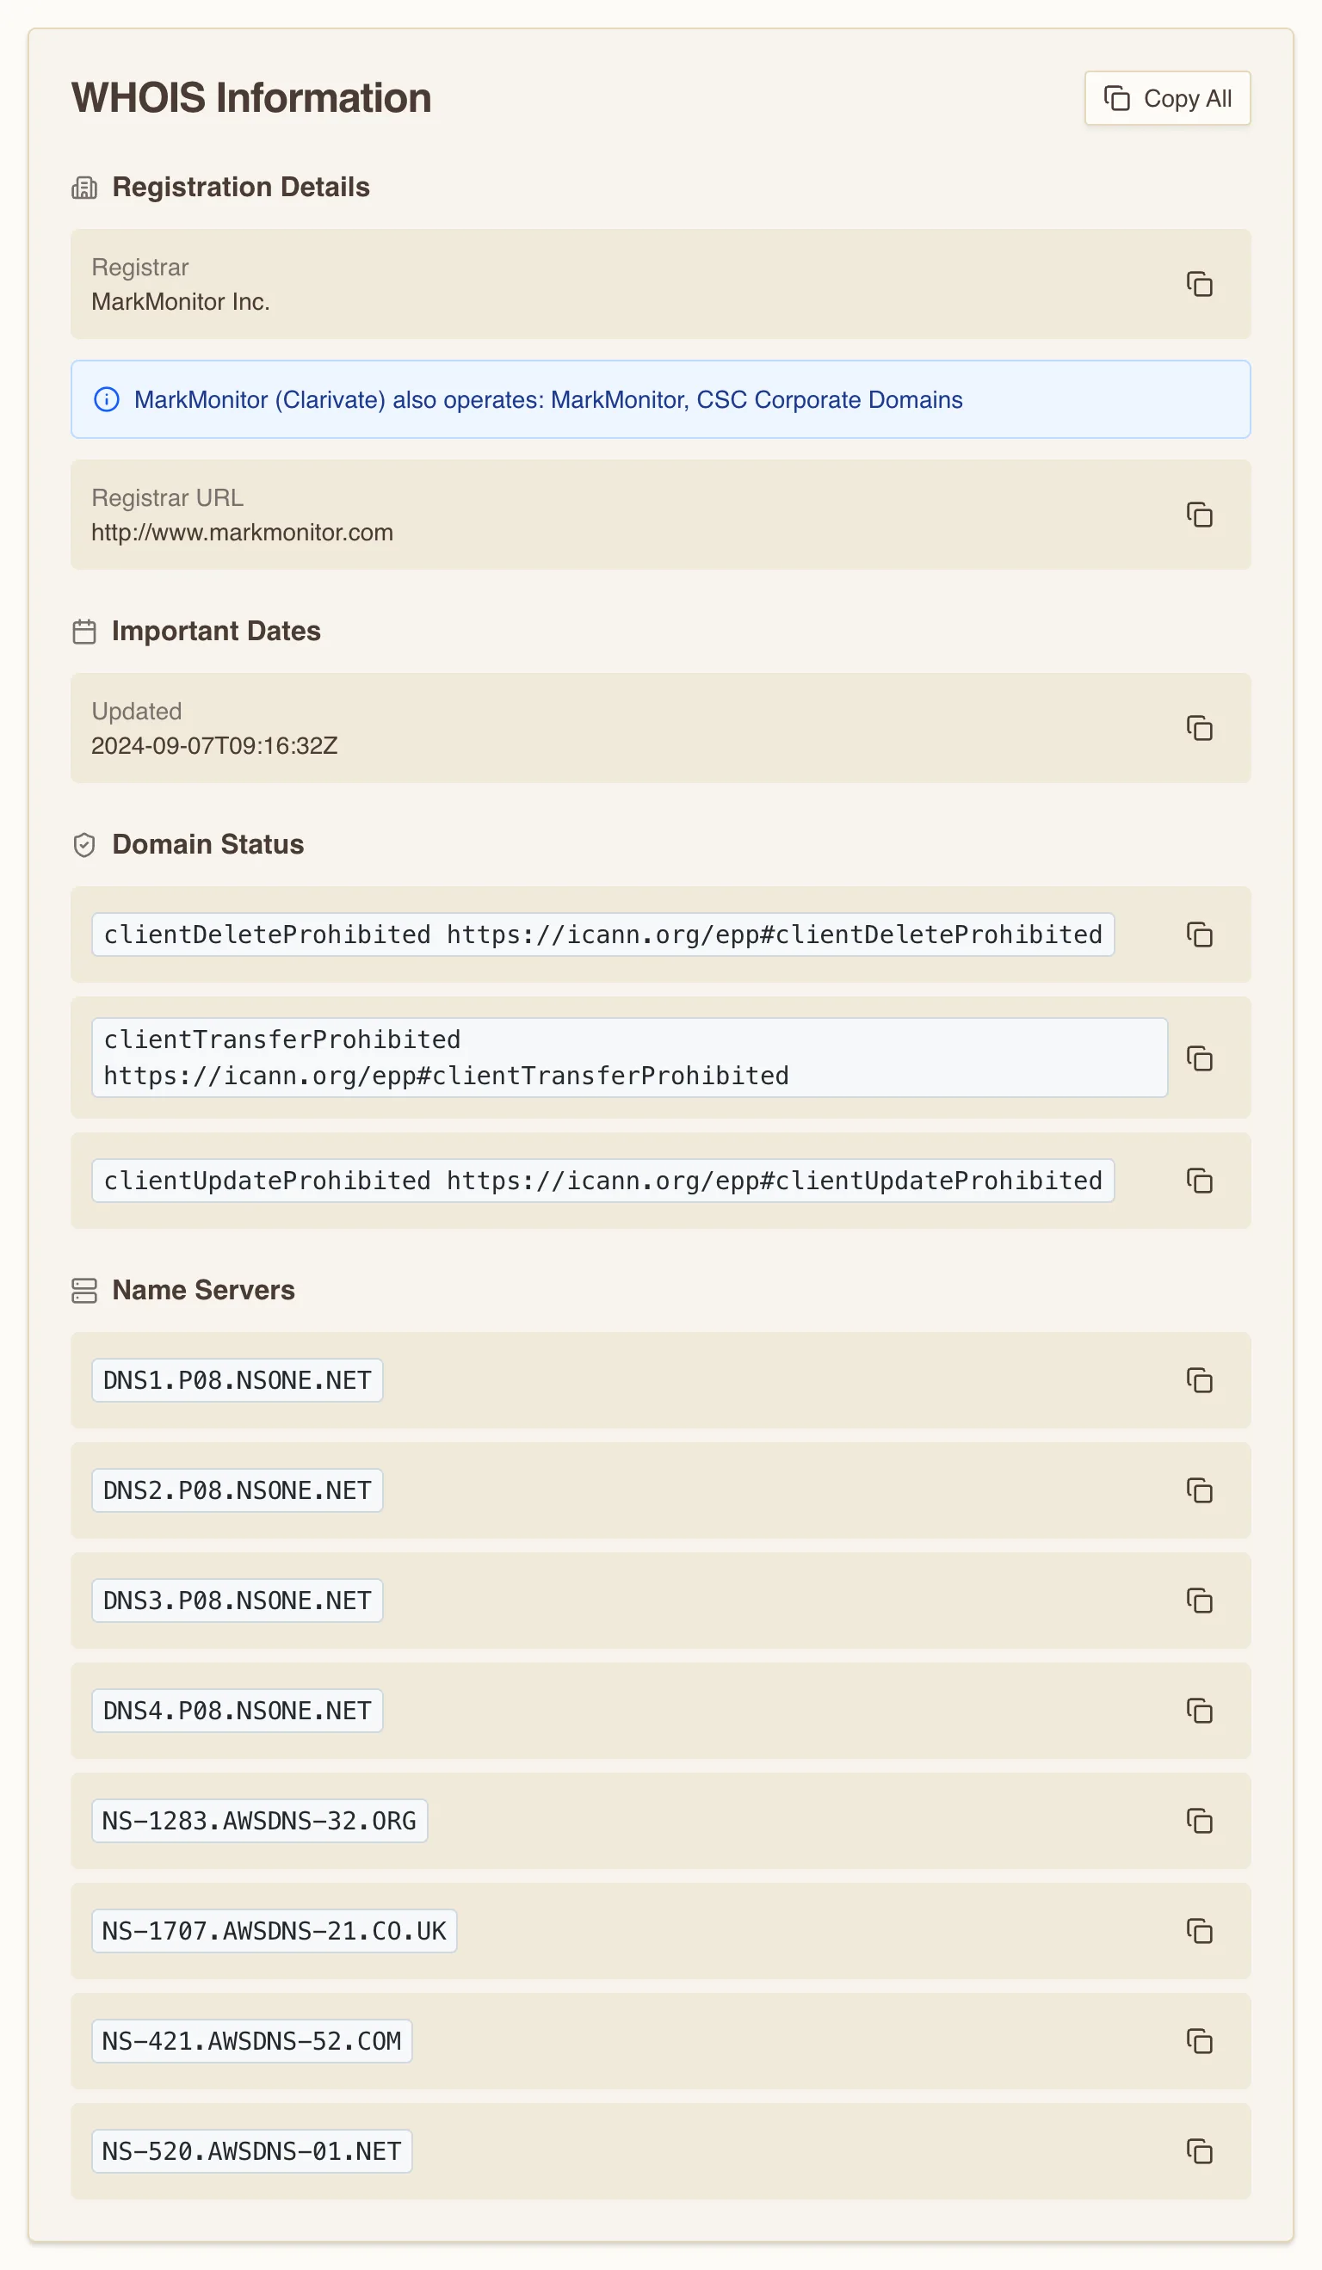Copy the Updated date value

click(x=1199, y=728)
